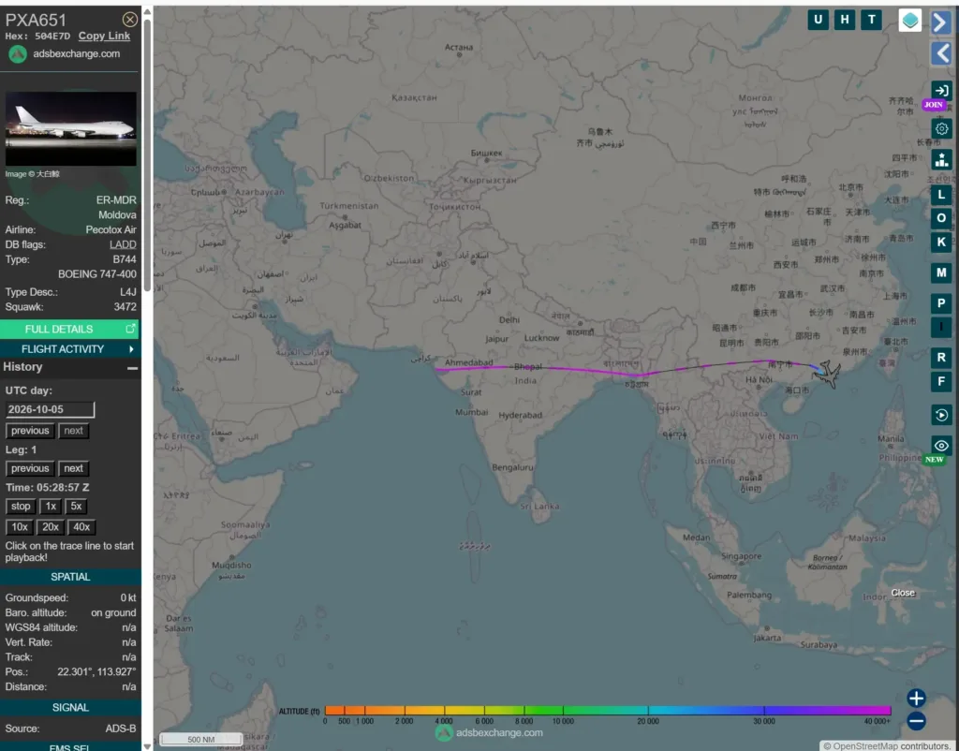Open FULL DETAILS in a new window
This screenshot has width=959, height=751.
[x=69, y=329]
